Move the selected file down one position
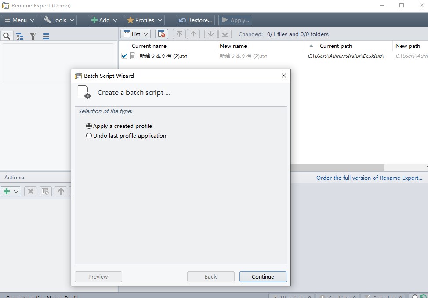Image resolution: width=428 pixels, height=298 pixels. click(211, 34)
